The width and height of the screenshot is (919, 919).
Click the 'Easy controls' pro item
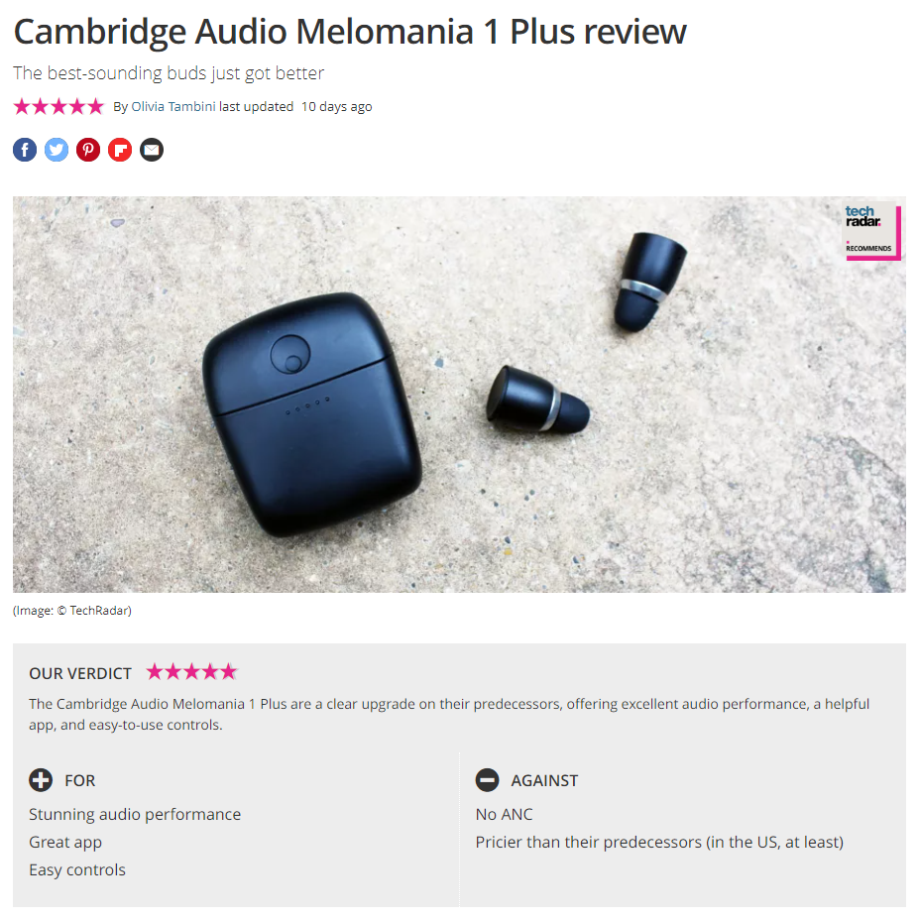coord(77,870)
